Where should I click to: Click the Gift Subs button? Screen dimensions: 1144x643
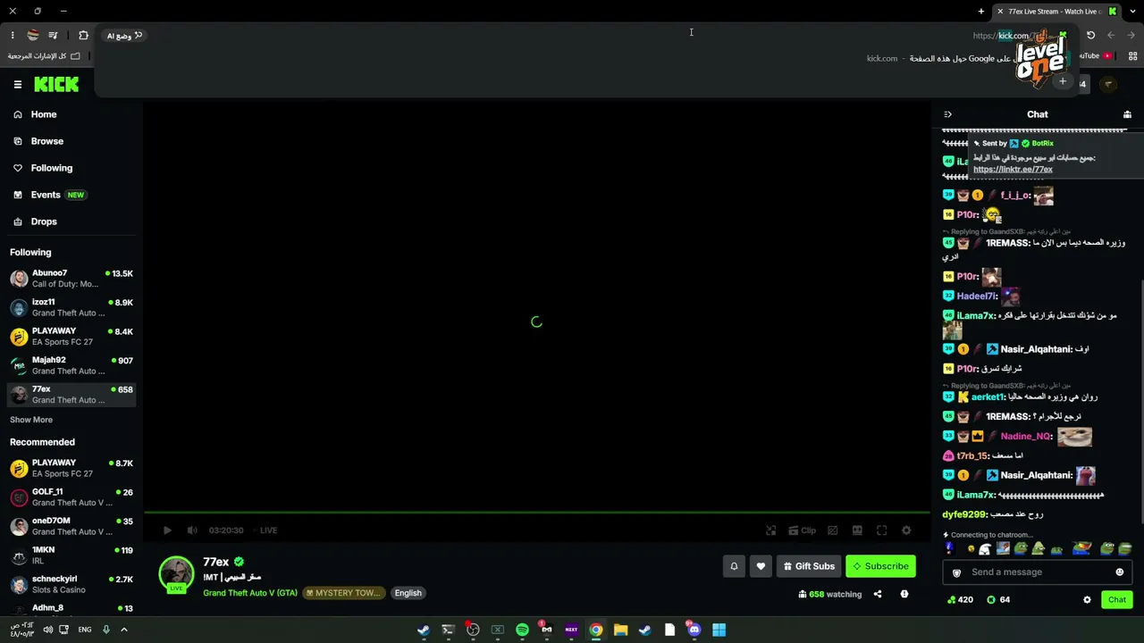pyautogui.click(x=809, y=566)
